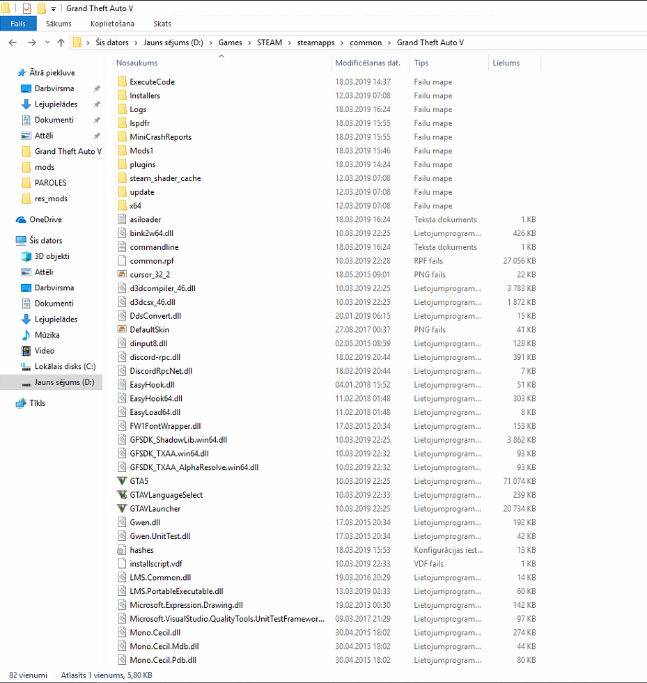Go up one folder level
Screen dimensions: 647x683
[61, 42]
